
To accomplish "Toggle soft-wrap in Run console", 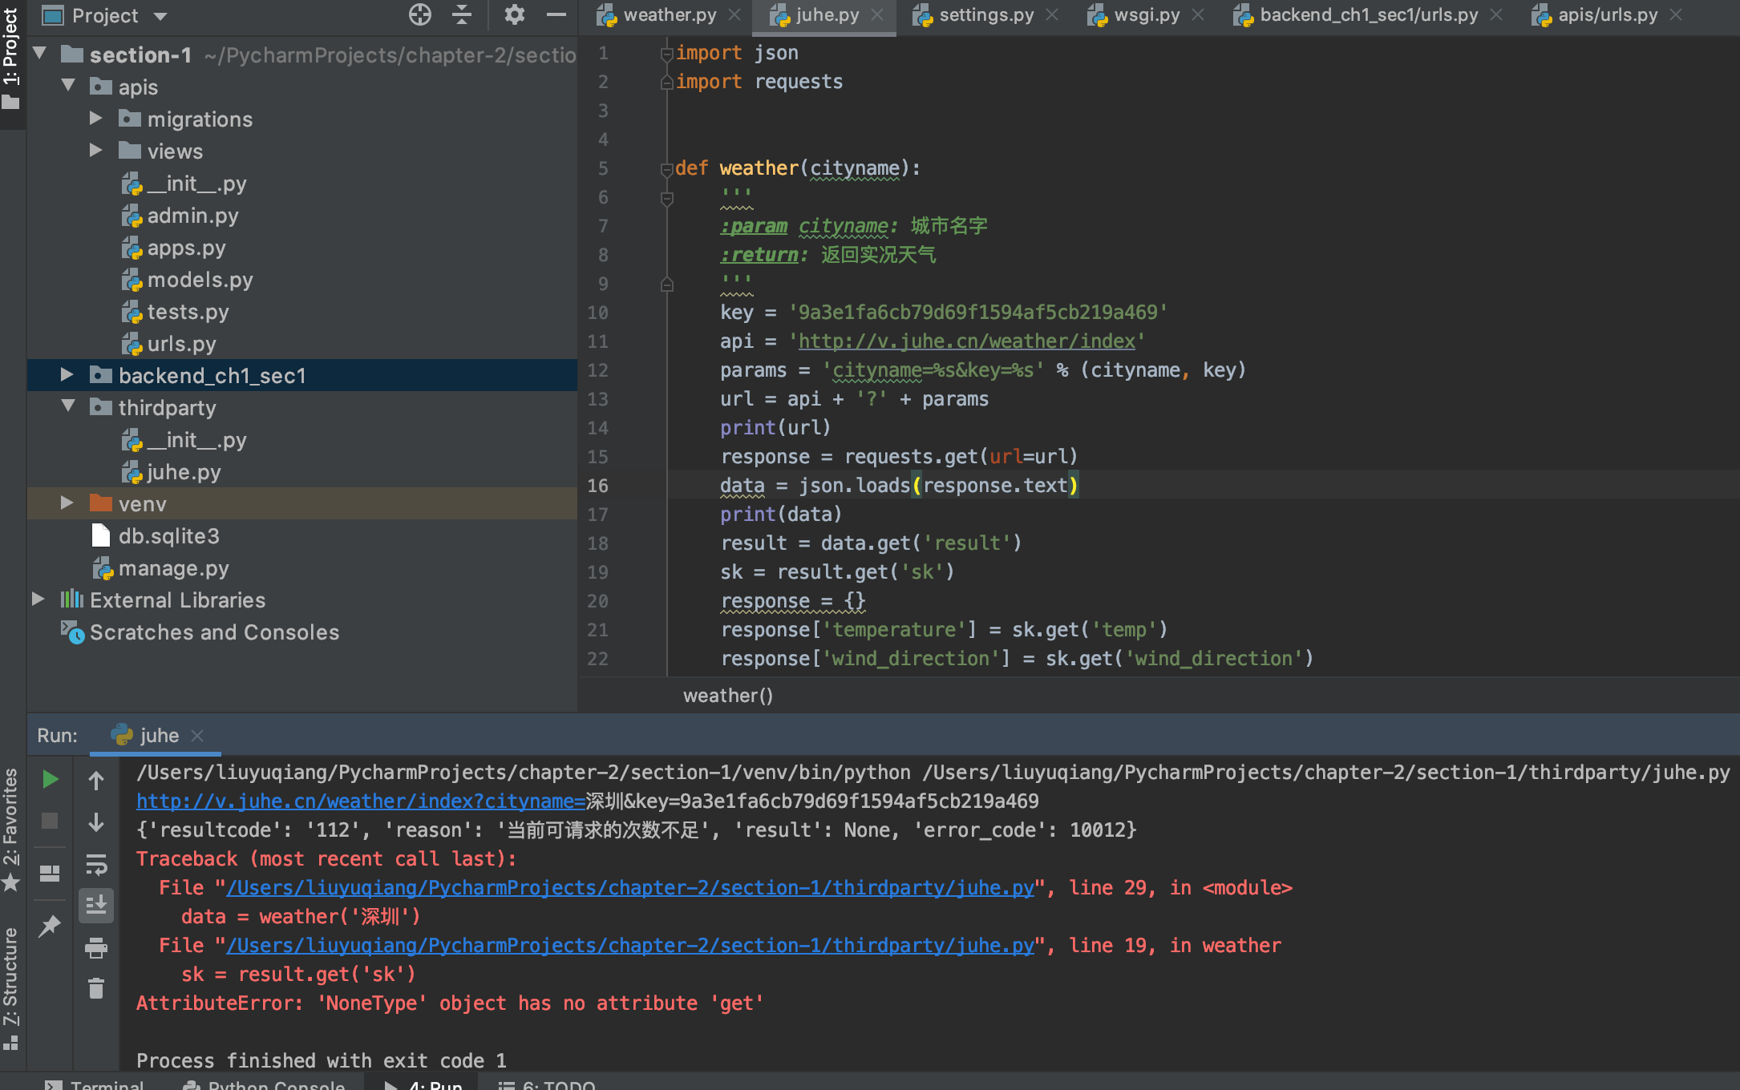I will pyautogui.click(x=96, y=864).
